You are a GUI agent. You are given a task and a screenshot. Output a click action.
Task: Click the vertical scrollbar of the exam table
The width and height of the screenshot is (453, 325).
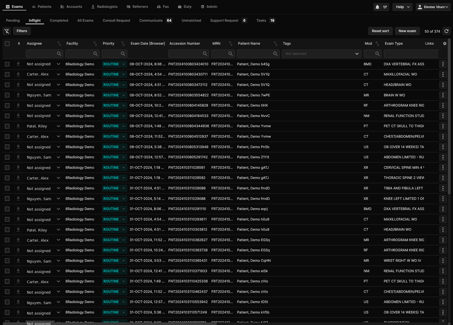pyautogui.click(x=449, y=116)
